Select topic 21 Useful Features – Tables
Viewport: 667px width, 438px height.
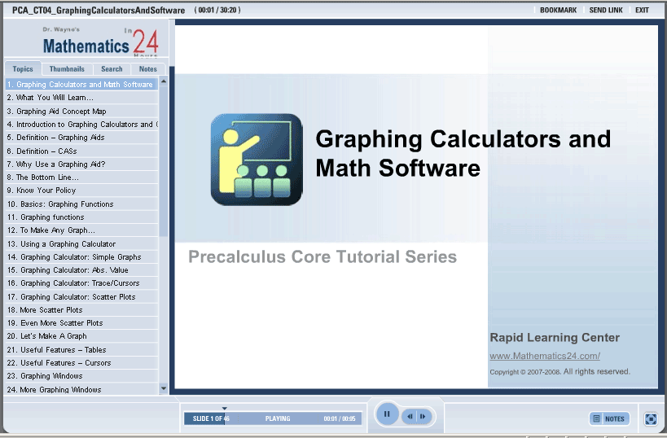coord(81,349)
